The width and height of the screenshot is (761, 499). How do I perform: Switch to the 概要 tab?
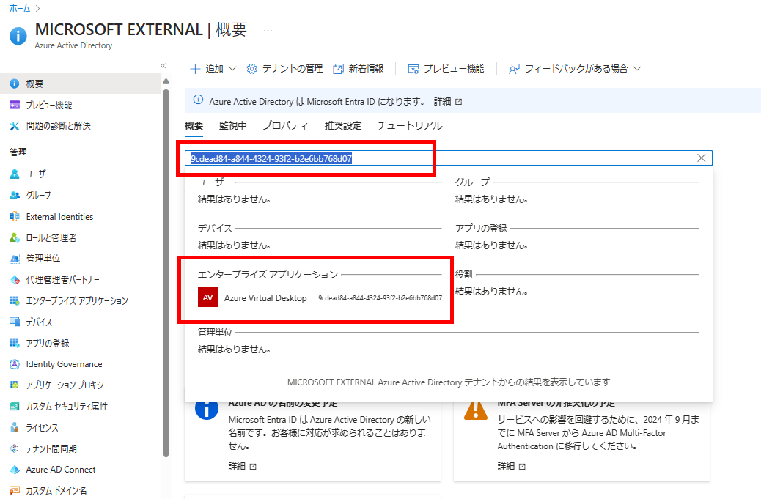click(x=194, y=126)
